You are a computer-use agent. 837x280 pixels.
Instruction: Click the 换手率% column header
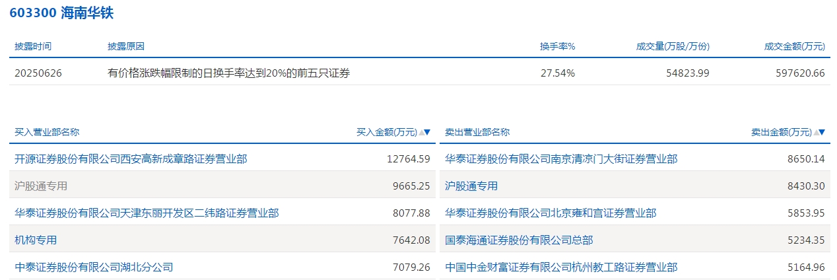click(557, 46)
